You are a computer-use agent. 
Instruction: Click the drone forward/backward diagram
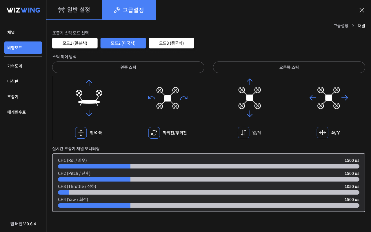point(250,98)
